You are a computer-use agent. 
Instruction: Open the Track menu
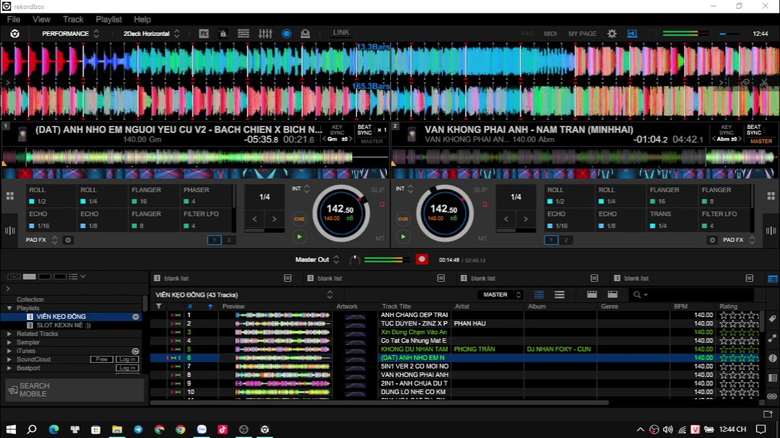[73, 19]
